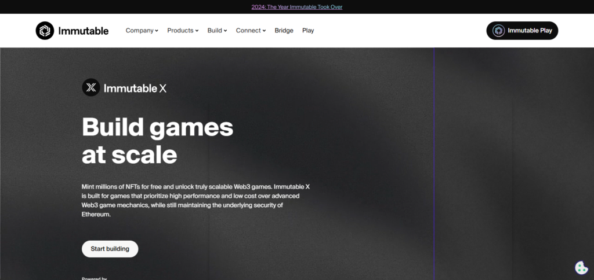Image resolution: width=594 pixels, height=280 pixels.
Task: Open the Connect dropdown menu
Action: (251, 31)
